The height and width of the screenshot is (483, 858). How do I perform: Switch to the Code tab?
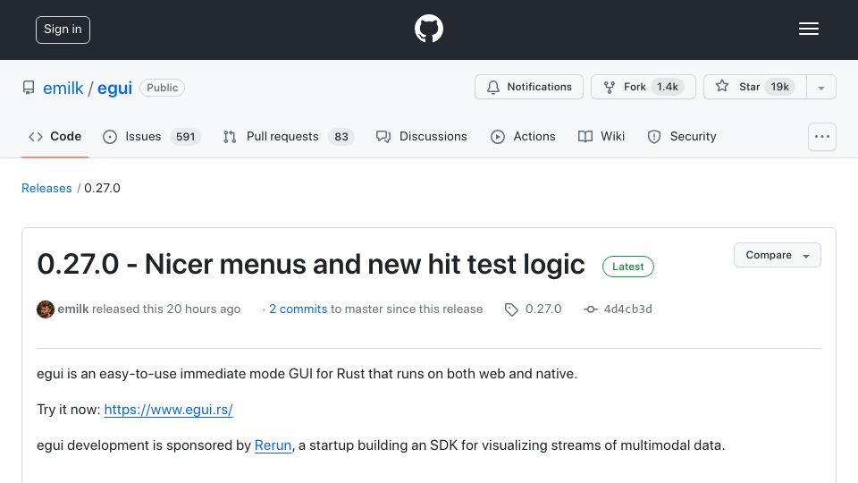55,136
